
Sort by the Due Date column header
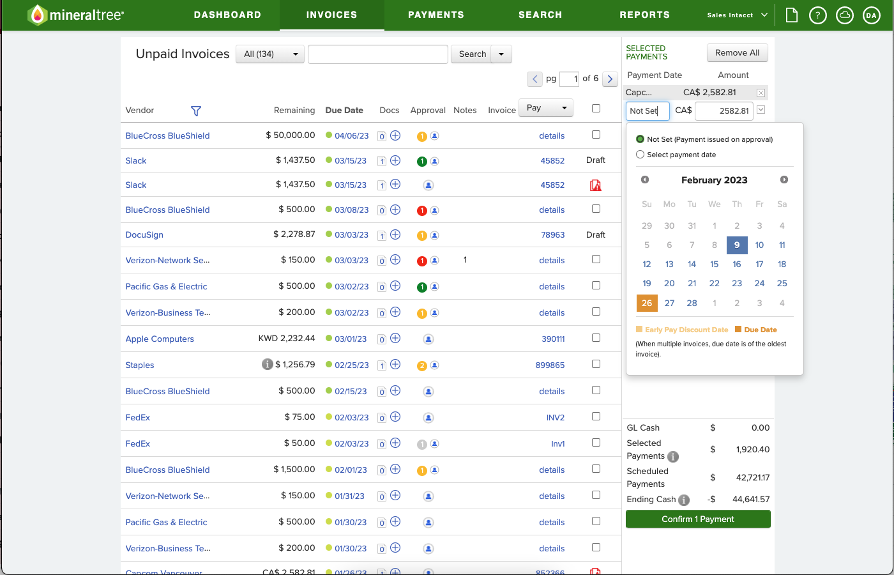click(x=344, y=111)
